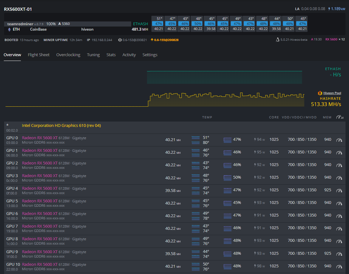Click the overclock-all speedometer icon in header
The height and width of the screenshot is (274, 349).
(x=340, y=117)
